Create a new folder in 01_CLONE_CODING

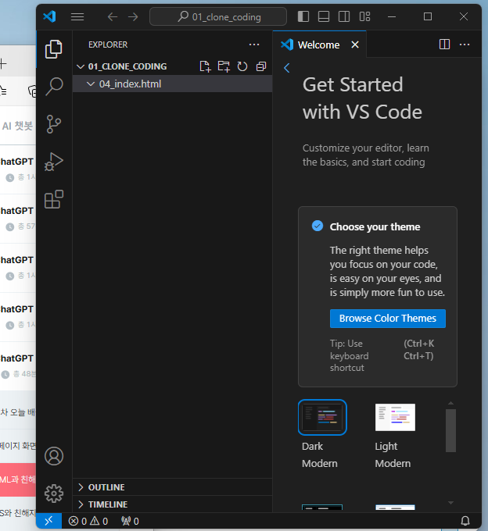pyautogui.click(x=224, y=66)
